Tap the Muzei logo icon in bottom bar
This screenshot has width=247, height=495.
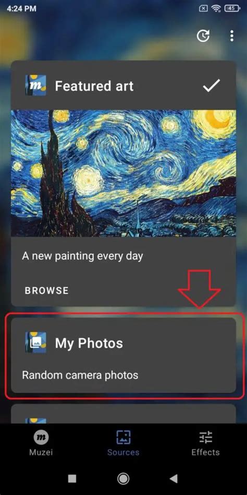click(x=41, y=438)
